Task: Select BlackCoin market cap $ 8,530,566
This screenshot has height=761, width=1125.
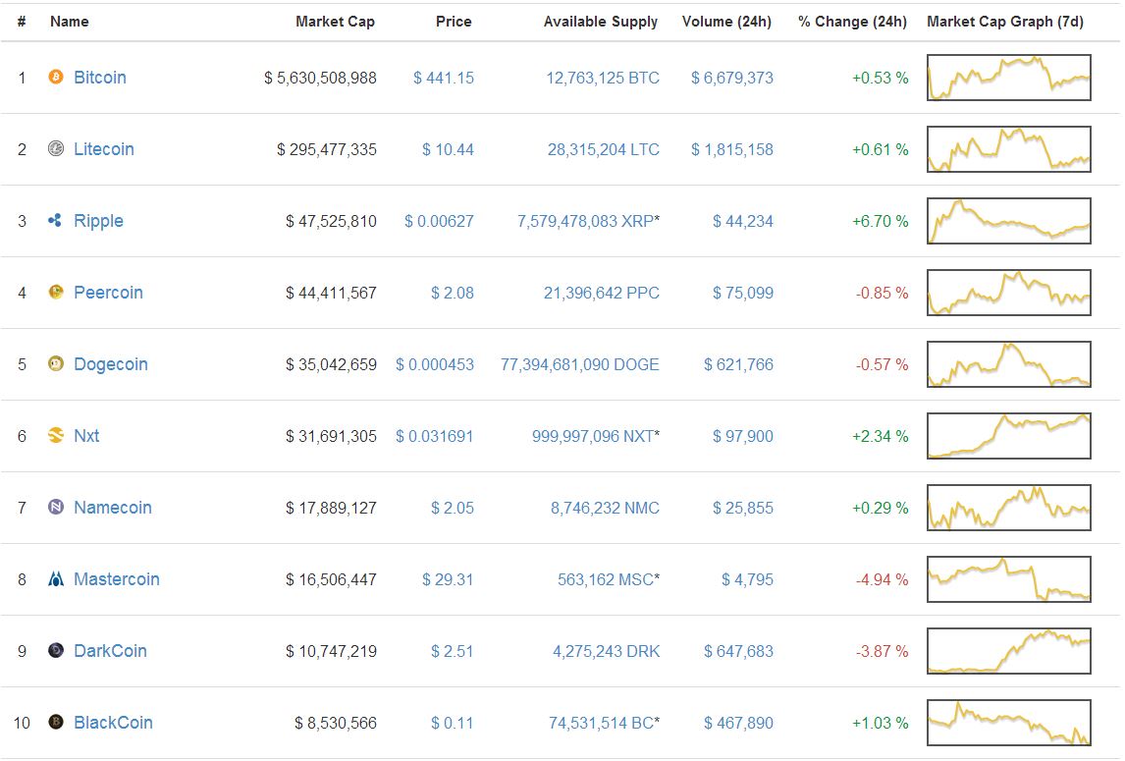Action: click(x=335, y=723)
